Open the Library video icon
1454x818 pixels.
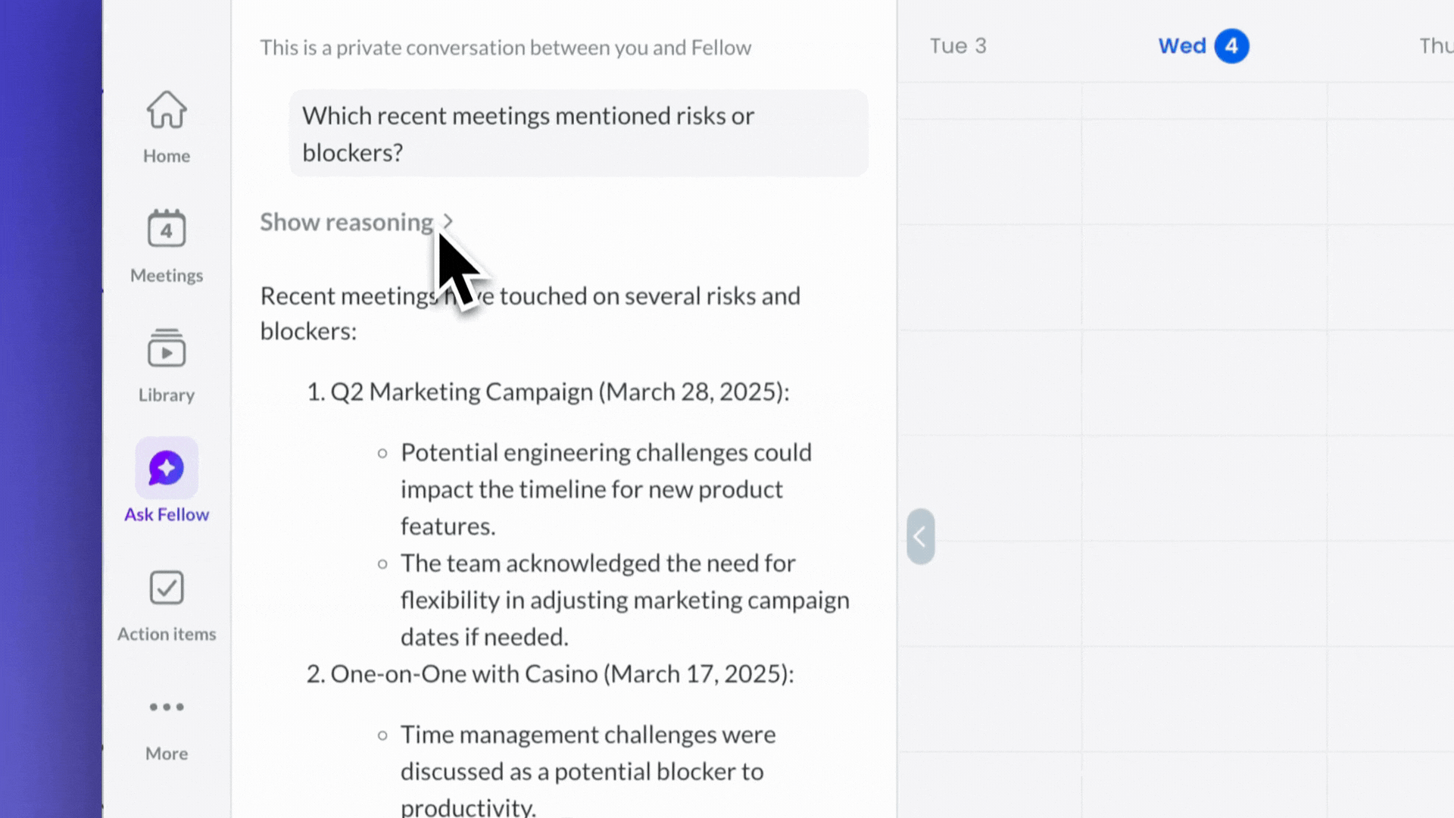[167, 348]
